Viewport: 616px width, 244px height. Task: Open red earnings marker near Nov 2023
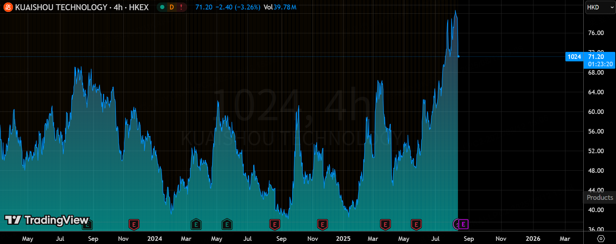click(134, 224)
